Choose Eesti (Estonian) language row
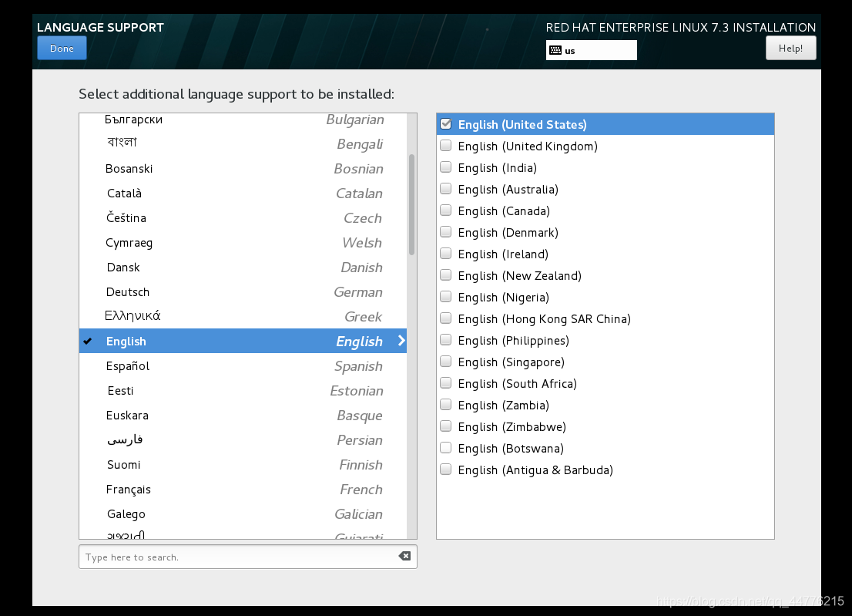 click(243, 390)
